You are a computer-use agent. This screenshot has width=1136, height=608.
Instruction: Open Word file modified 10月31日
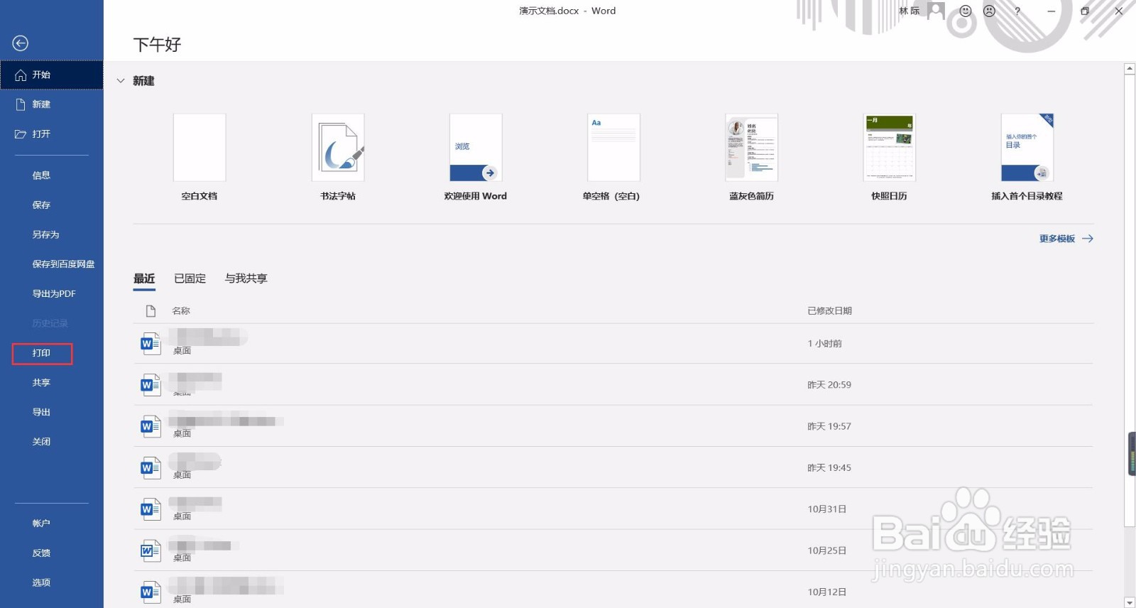pyautogui.click(x=613, y=509)
